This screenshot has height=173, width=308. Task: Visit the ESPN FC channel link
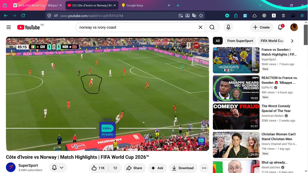[x=267, y=88]
